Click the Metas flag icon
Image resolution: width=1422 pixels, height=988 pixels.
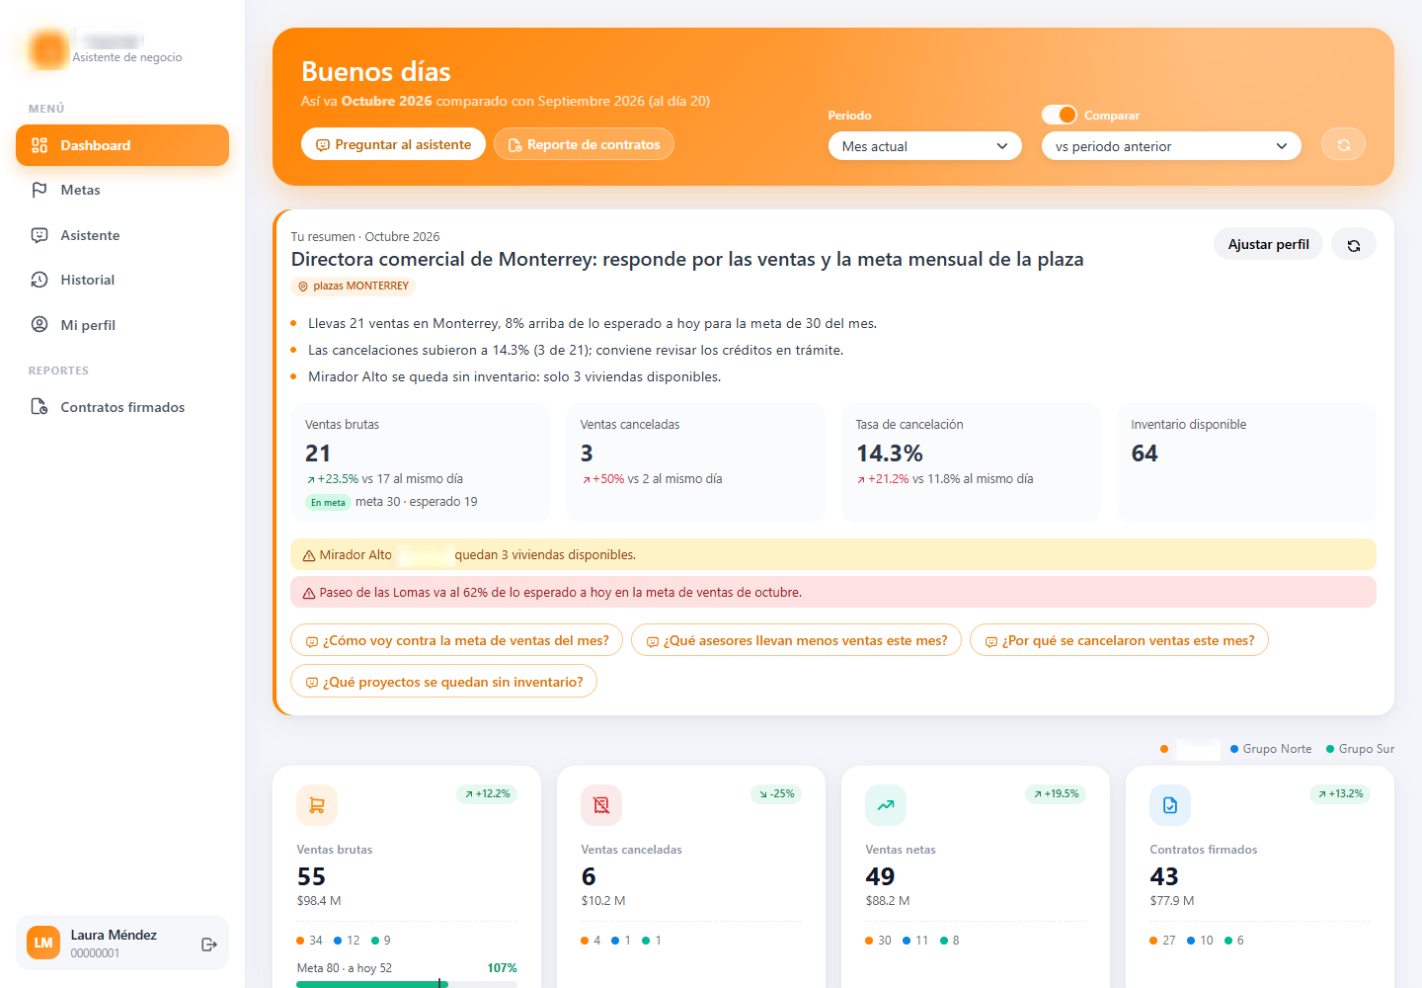[39, 190]
